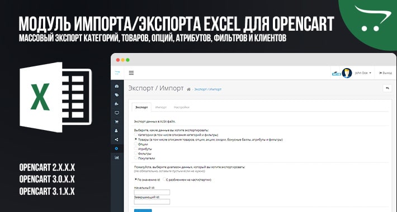This screenshot has height=212, width=397.
Task: Select the Категории radio button
Action: pos(136,134)
